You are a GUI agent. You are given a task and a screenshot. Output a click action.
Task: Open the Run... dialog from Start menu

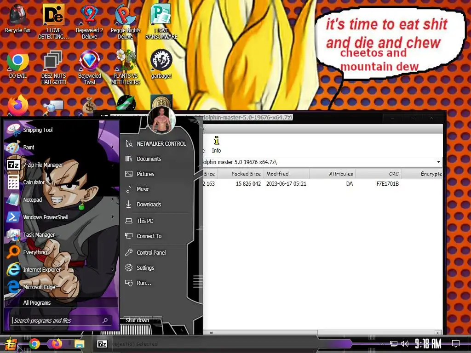pos(155,283)
